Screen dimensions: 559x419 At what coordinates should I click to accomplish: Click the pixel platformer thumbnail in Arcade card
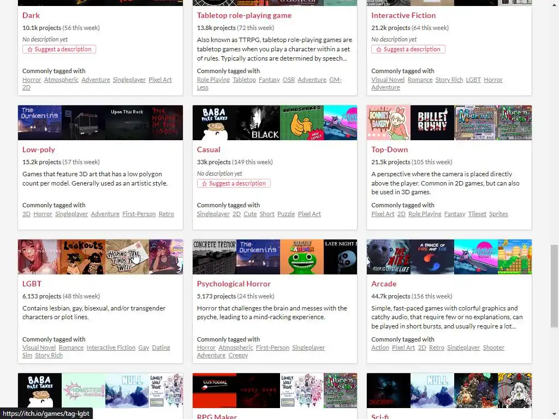[515, 257]
